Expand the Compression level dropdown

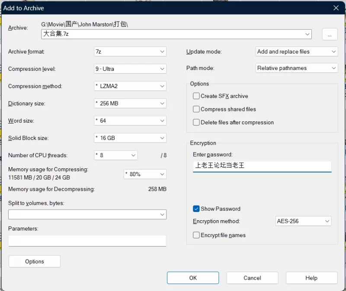pyautogui.click(x=130, y=69)
